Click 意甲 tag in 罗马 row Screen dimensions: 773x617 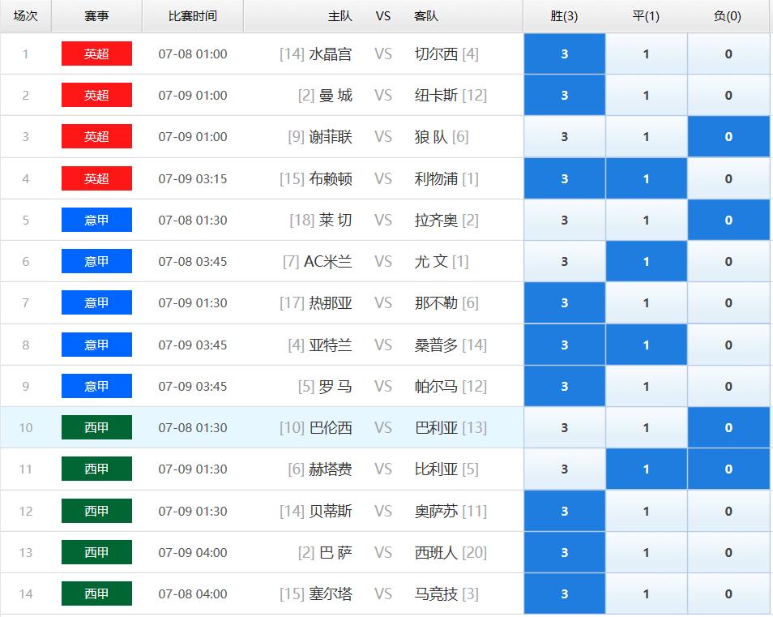point(96,386)
